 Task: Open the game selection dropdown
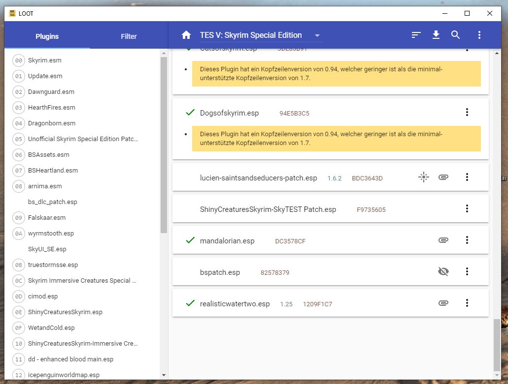tap(317, 35)
